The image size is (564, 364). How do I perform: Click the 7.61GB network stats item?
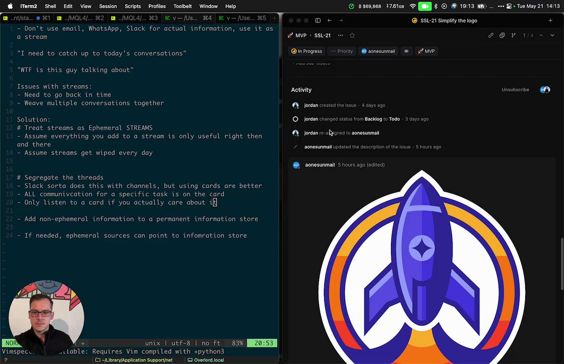[x=395, y=6]
